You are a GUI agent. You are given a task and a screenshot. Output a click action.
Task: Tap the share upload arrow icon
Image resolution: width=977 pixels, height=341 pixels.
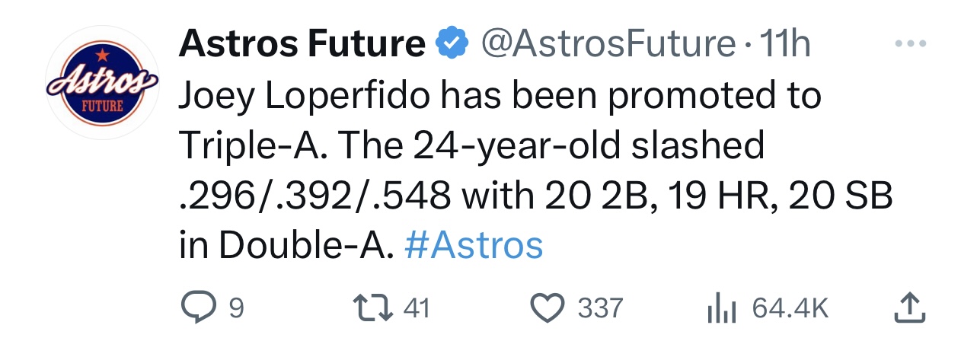click(x=909, y=307)
